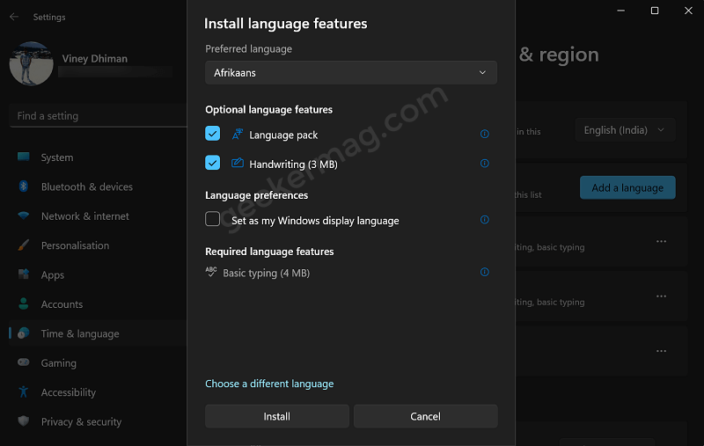704x446 pixels.
Task: Uncheck the Handwriting (3 MB) checkbox
Action: click(212, 163)
